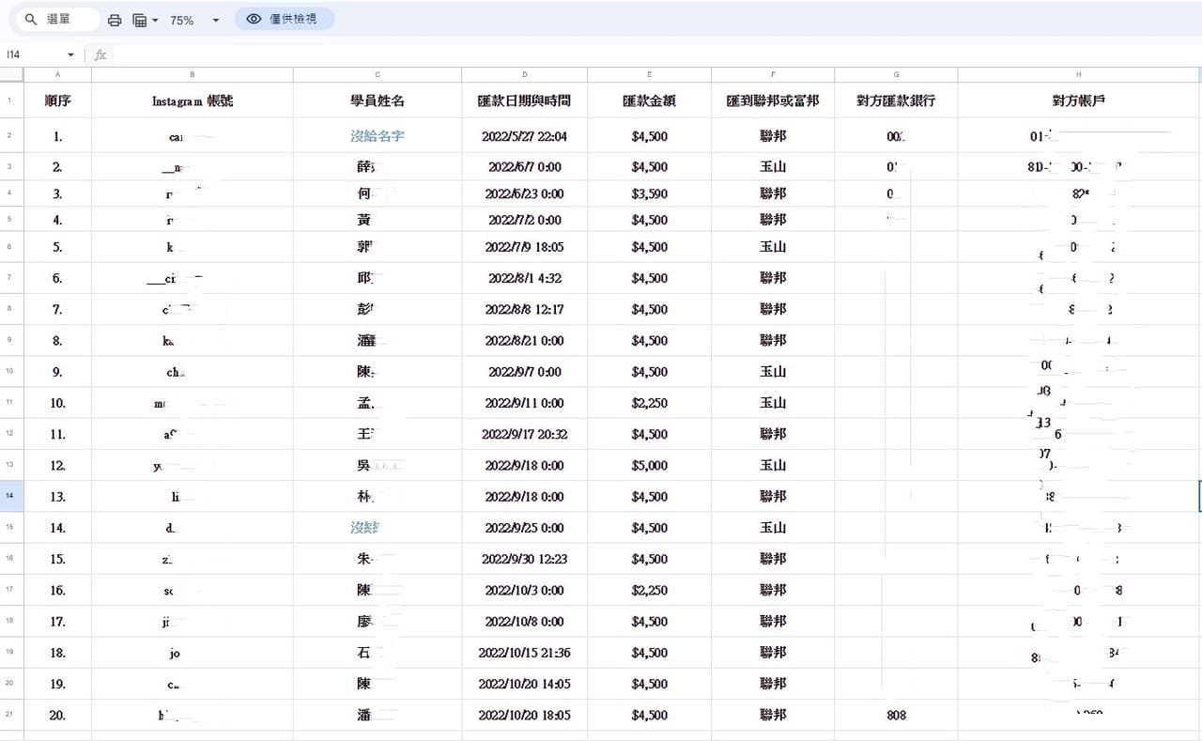The height and width of the screenshot is (741, 1202).
Task: Click the 選單 menu search box
Action: 58,19
